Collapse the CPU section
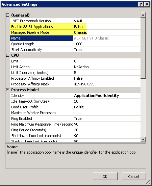This screenshot has width=152, height=186. click(x=7, y=55)
